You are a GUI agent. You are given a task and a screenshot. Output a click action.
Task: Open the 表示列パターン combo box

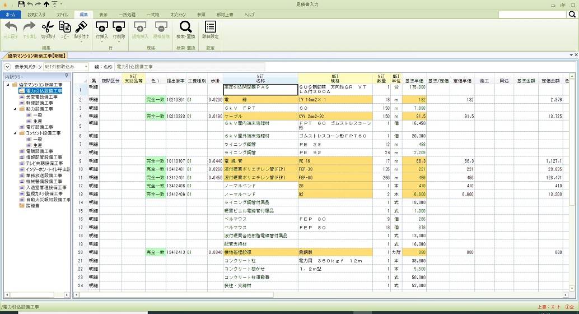pyautogui.click(x=66, y=67)
